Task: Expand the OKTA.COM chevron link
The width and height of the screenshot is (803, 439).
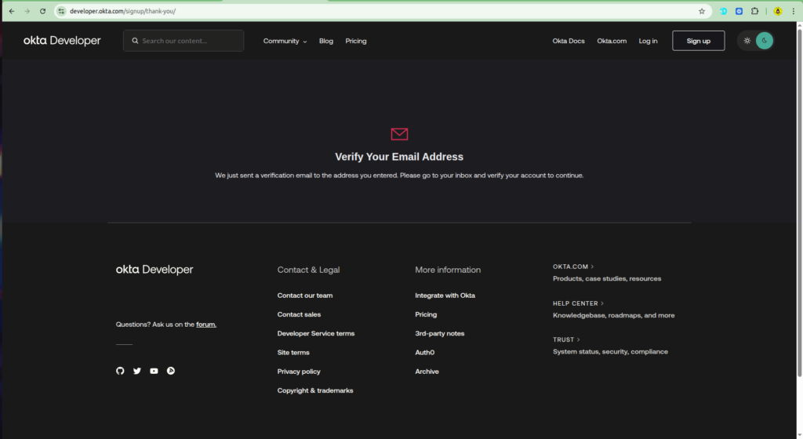Action: point(573,267)
